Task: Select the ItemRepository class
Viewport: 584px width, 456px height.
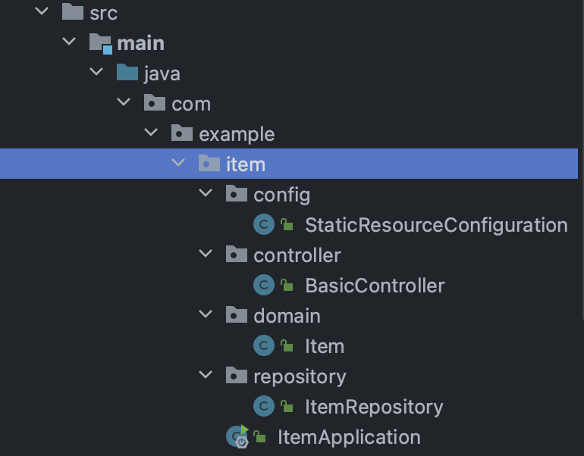Action: click(374, 407)
